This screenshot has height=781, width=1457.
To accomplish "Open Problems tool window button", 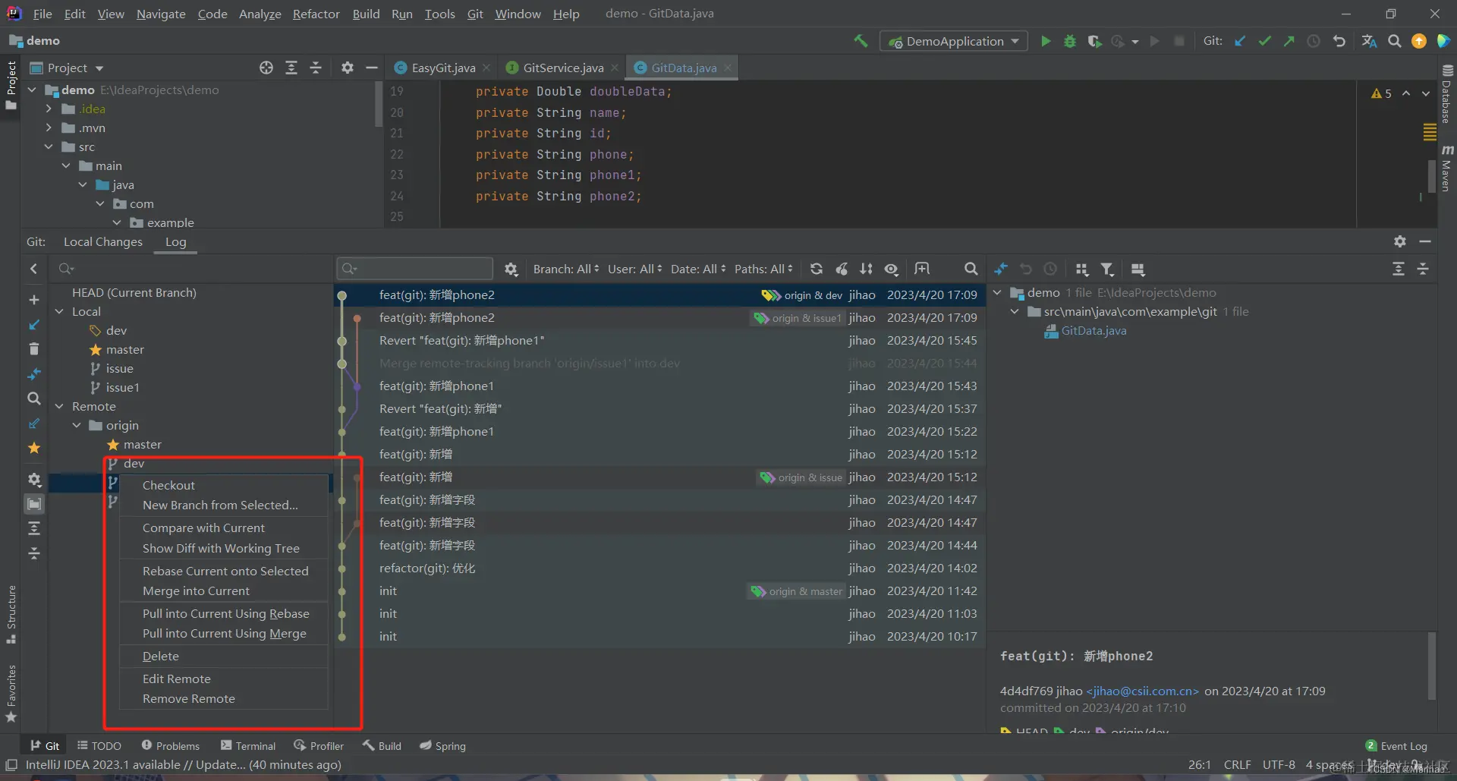I will (x=171, y=746).
